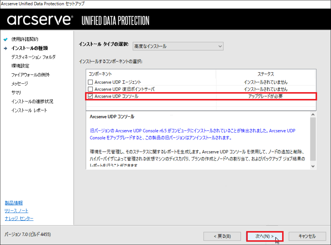
Task: Click the 次へ(N) button
Action: tap(265, 236)
